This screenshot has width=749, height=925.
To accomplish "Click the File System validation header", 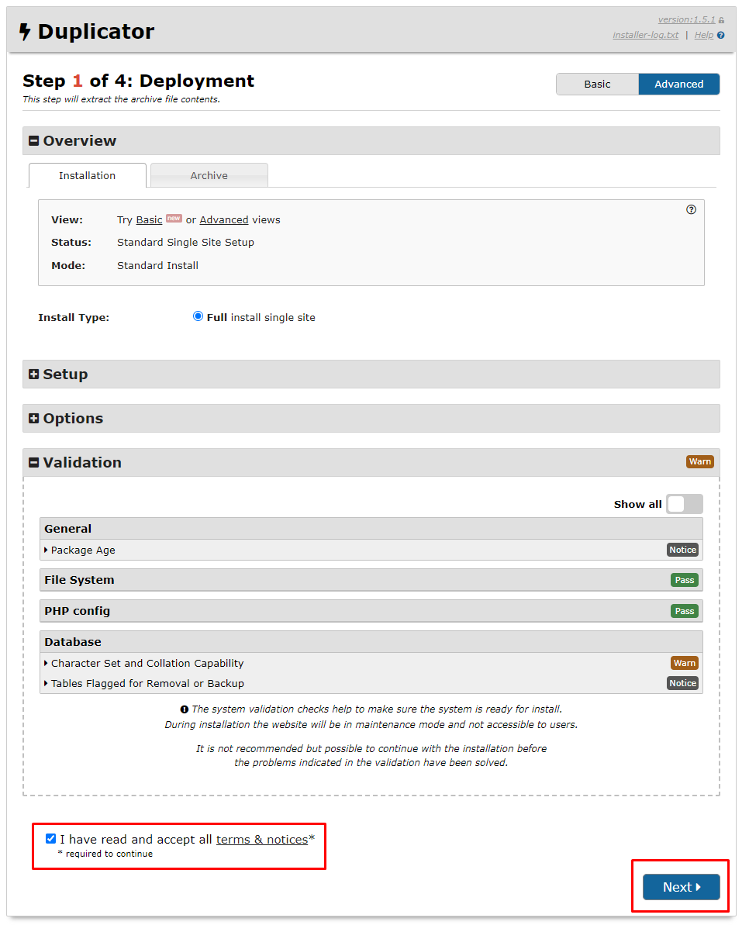I will click(x=371, y=580).
